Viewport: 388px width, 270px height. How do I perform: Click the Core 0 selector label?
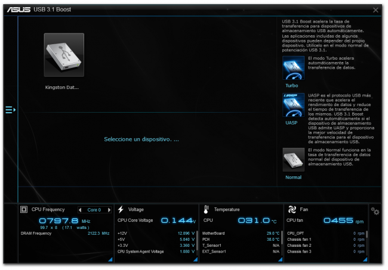click(x=94, y=210)
